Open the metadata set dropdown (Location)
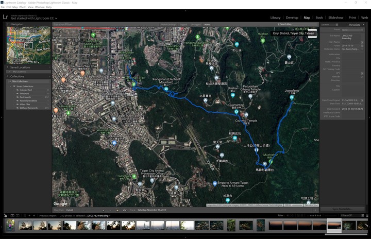Viewport: 371px width, 239px height. (330, 25)
